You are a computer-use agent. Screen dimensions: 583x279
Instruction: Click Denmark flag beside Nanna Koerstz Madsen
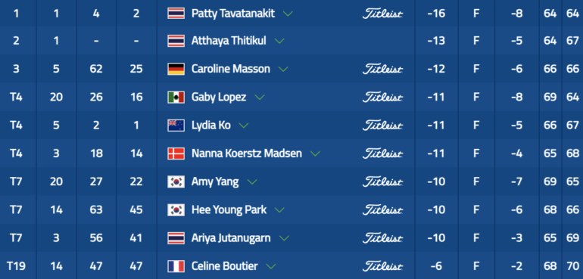(x=176, y=153)
